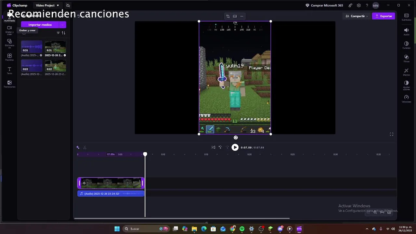This screenshot has width=416, height=234.
Task: Open the Filtros panel
Action: coord(406,58)
